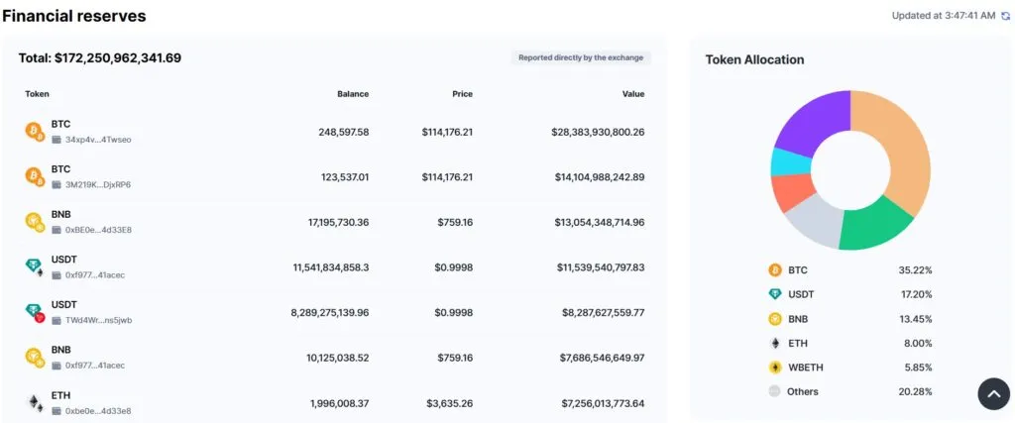Image resolution: width=1015 pixels, height=423 pixels.
Task: Click the refresh icon beside the update time
Action: pos(1005,16)
